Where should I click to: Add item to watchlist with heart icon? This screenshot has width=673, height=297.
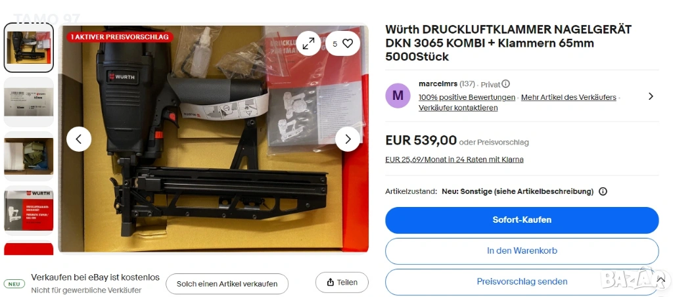point(342,43)
